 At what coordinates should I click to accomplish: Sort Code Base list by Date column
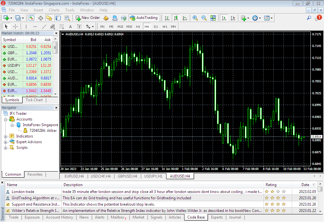(305, 185)
